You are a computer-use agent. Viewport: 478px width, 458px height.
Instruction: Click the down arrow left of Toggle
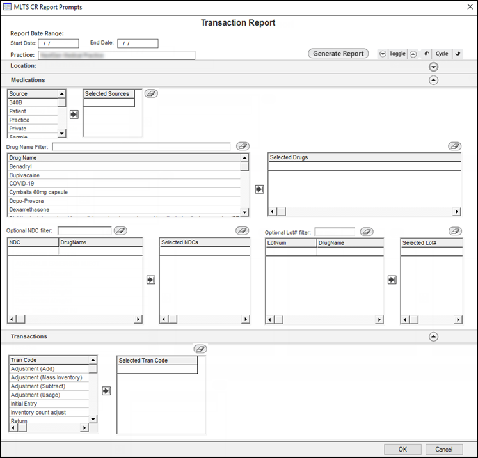click(383, 54)
